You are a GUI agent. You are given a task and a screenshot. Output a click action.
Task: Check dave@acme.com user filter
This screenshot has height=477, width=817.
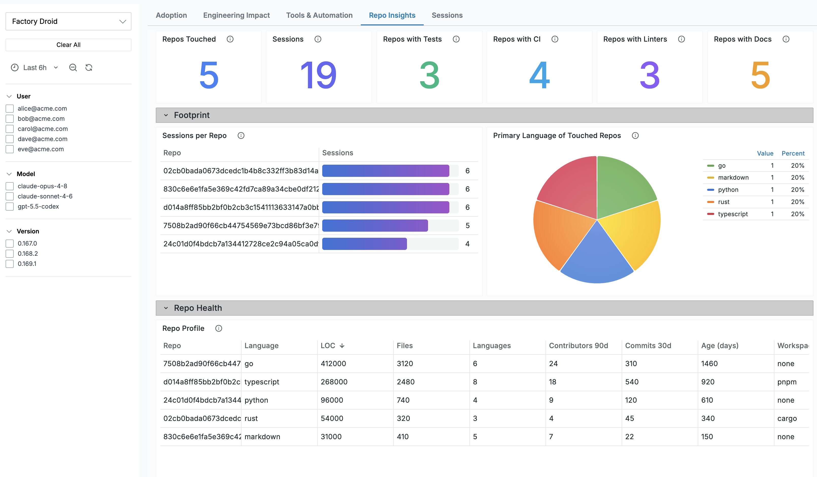click(x=10, y=139)
